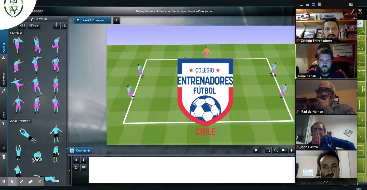Select the Officials button
This screenshot has height=190, width=367.
click(34, 26)
